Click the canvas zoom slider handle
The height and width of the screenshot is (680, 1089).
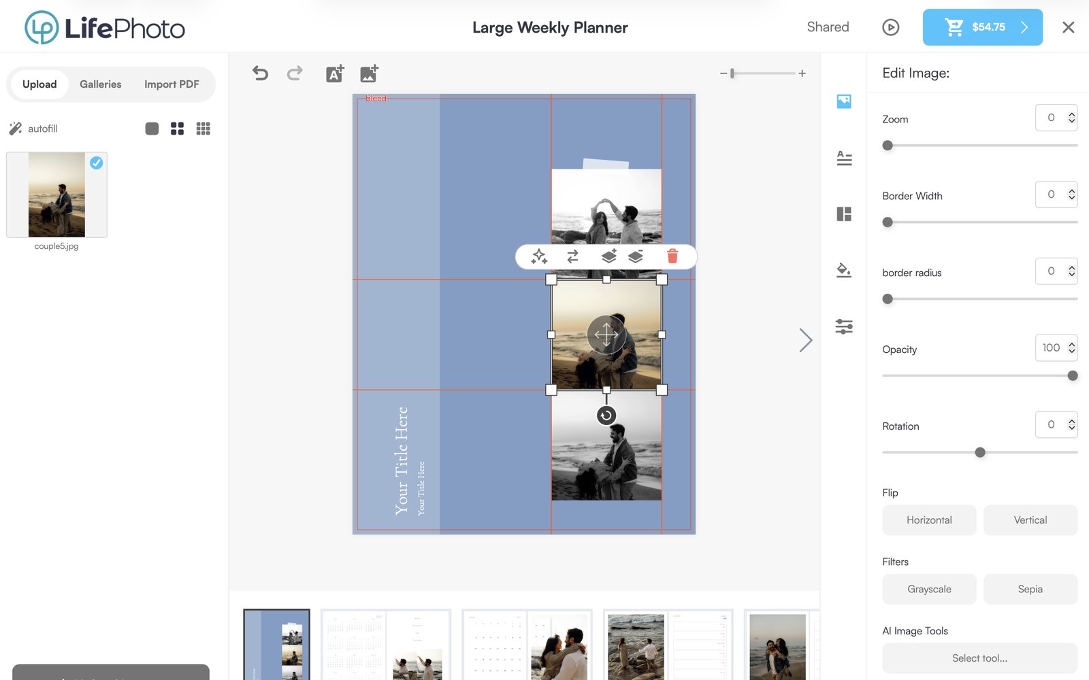pos(732,73)
